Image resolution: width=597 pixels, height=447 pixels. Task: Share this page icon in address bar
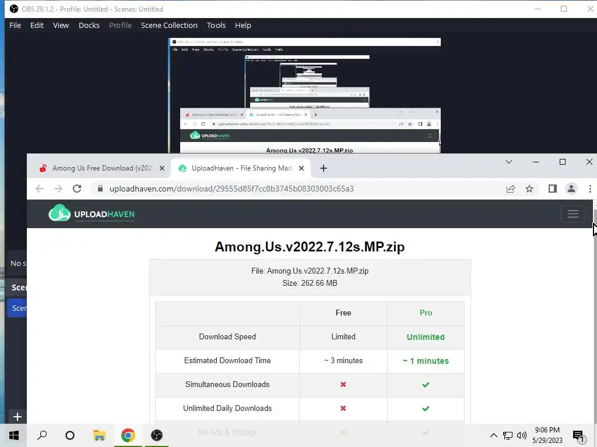tap(511, 189)
